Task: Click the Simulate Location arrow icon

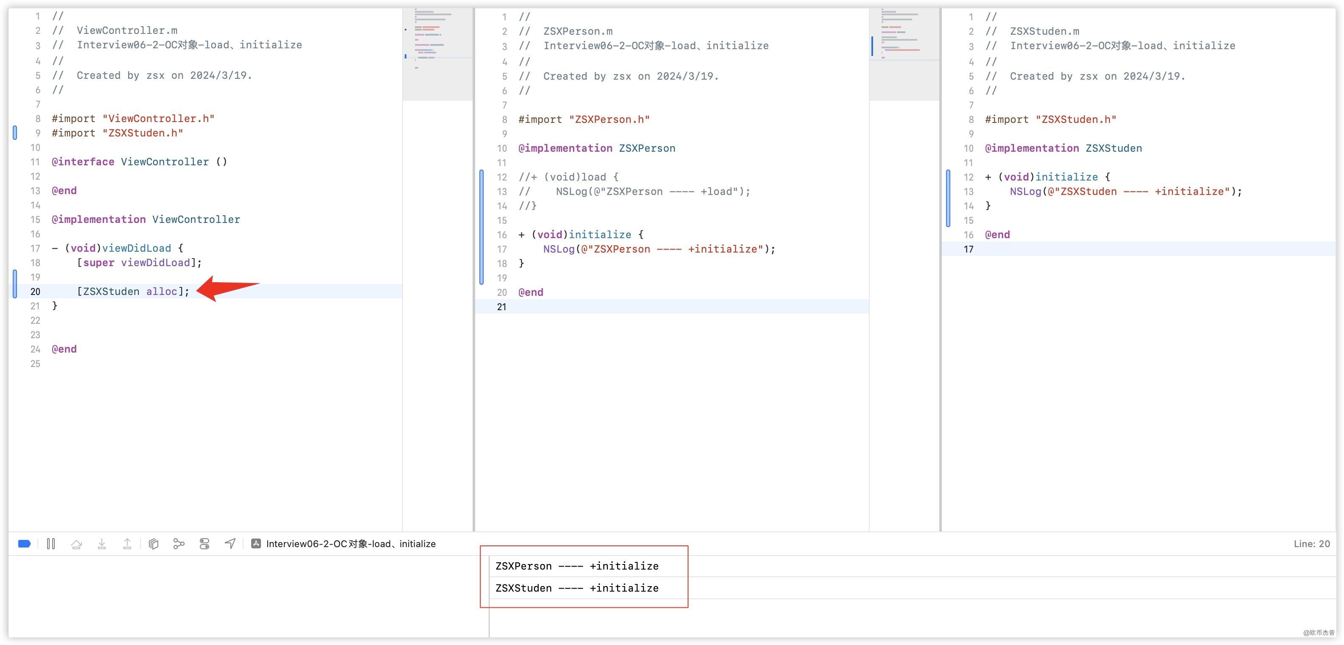Action: [230, 544]
